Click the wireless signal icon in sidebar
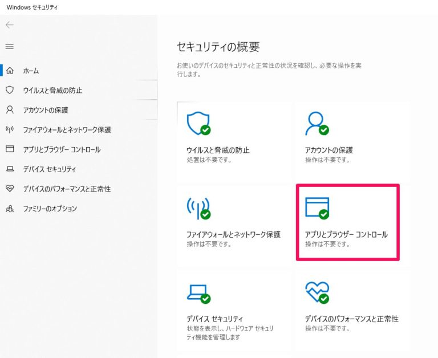This screenshot has height=358, width=438. 10,129
